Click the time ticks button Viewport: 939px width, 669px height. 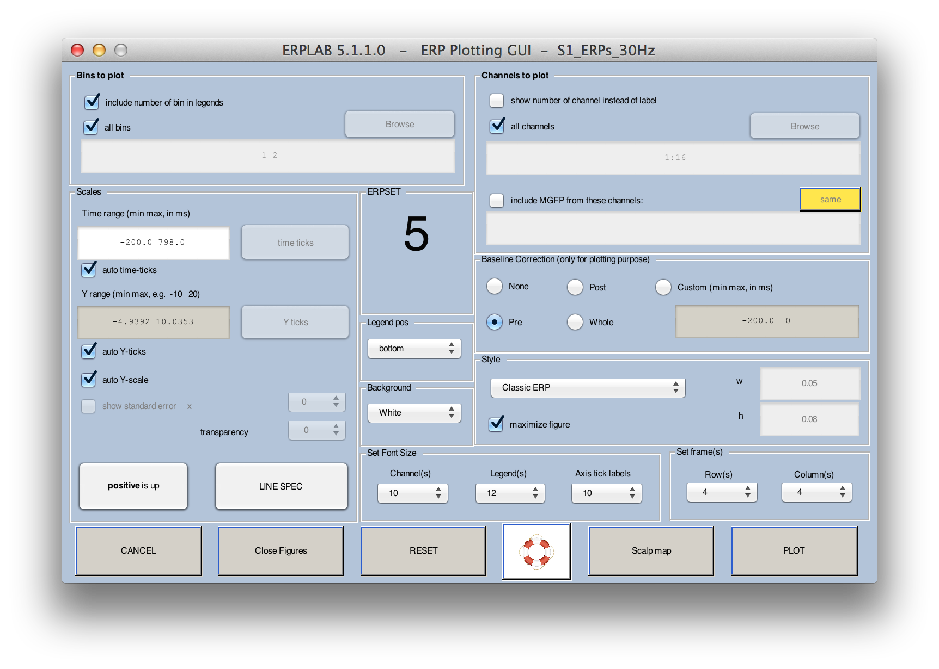coord(295,243)
